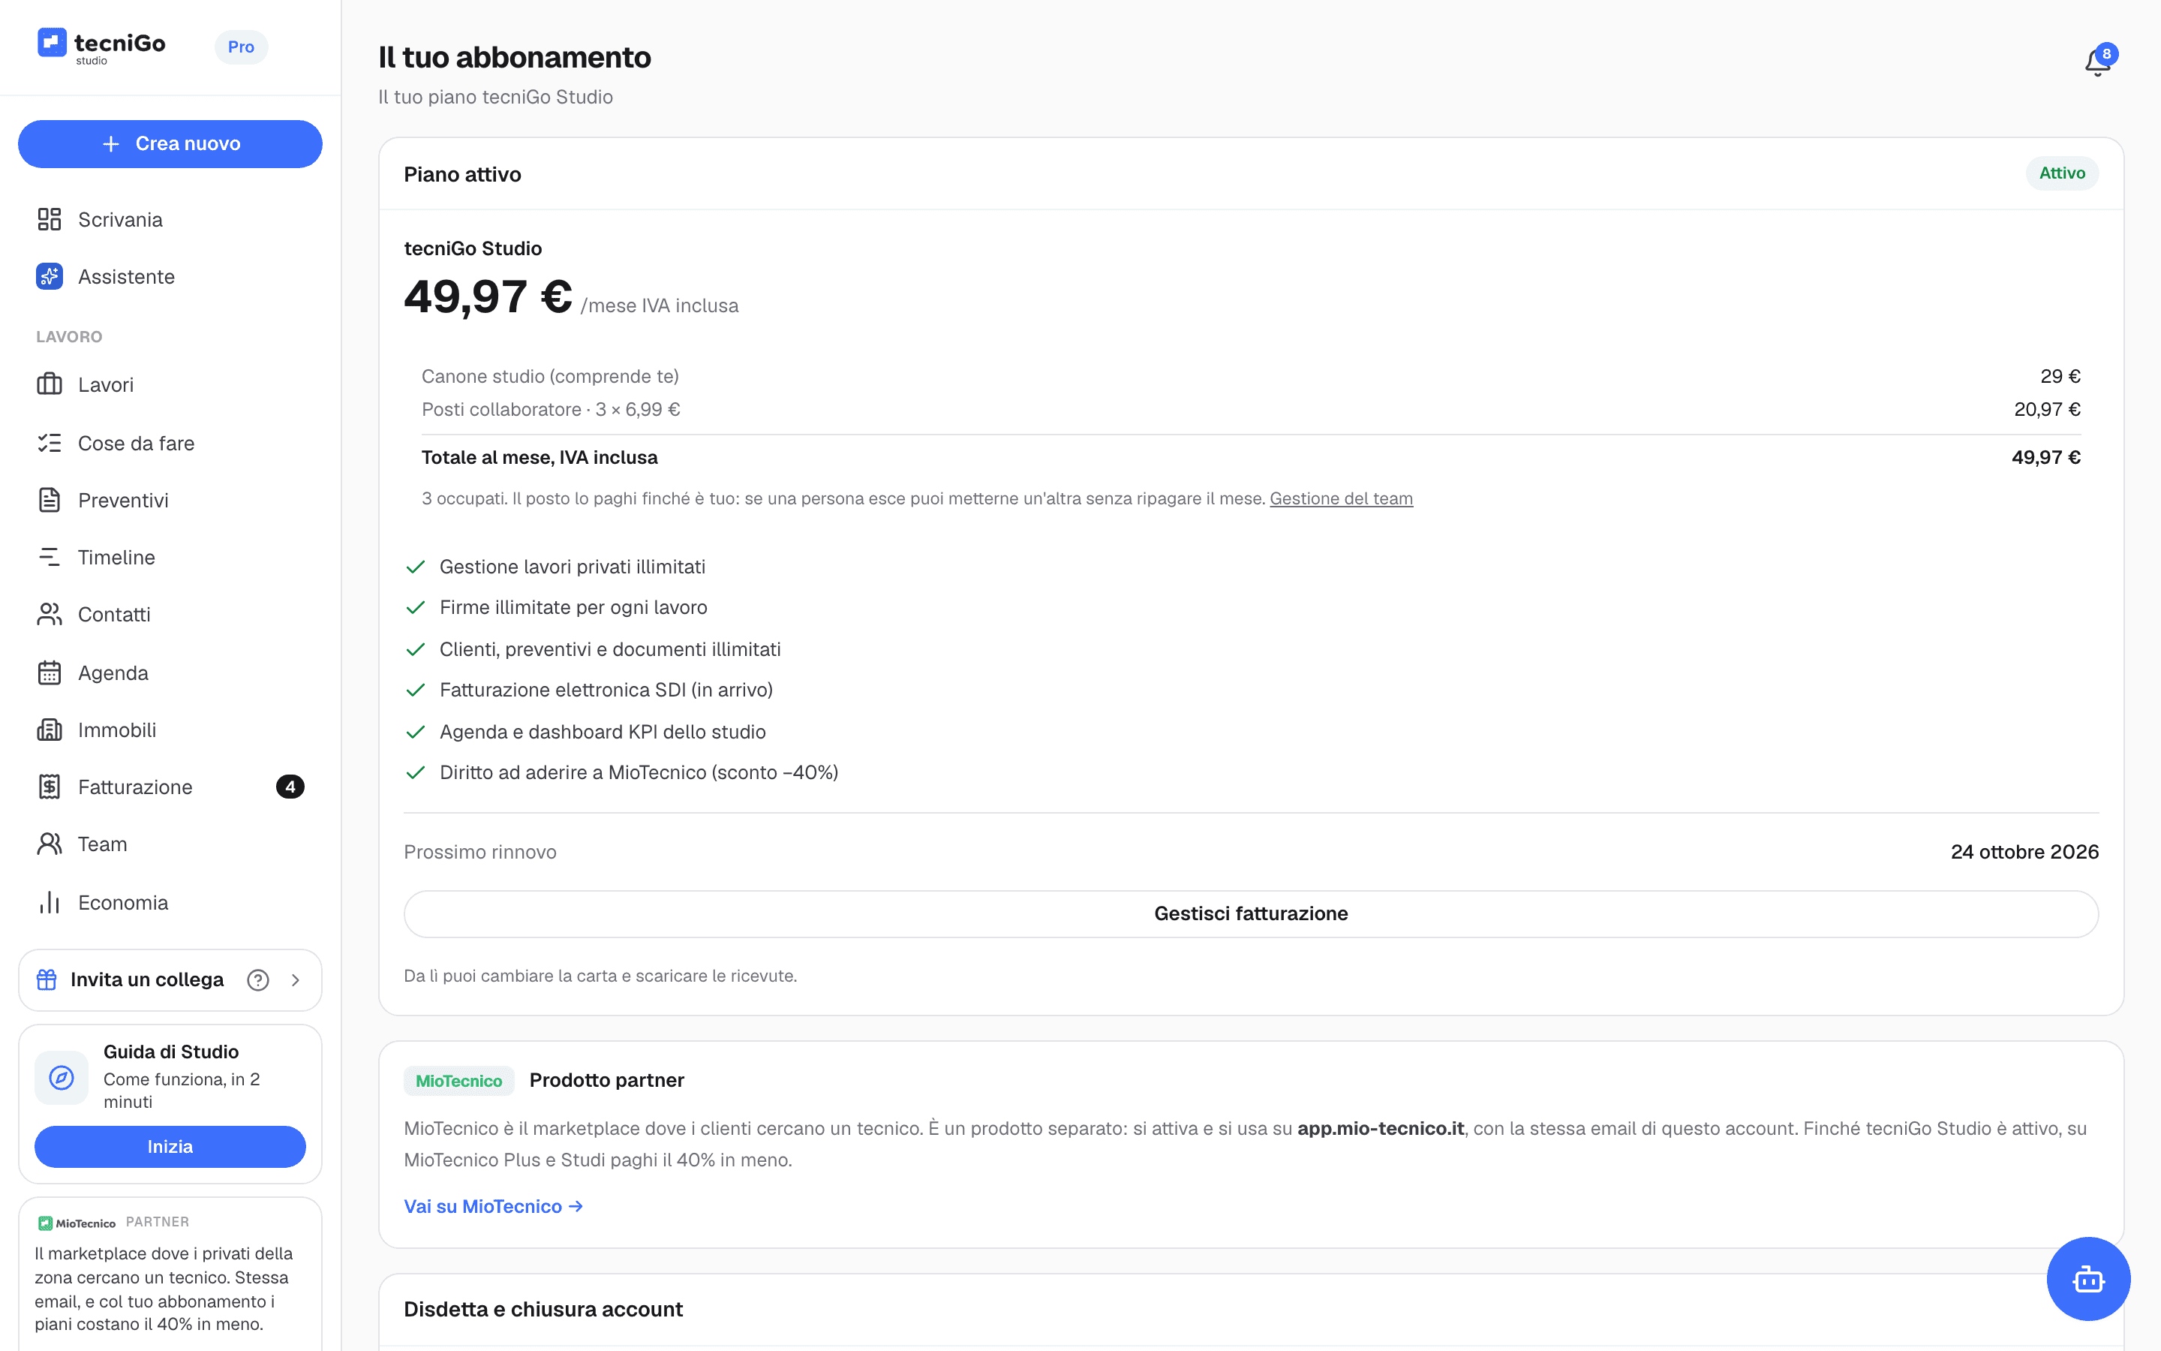The height and width of the screenshot is (1351, 2161).
Task: Click the Immobili building icon
Action: (49, 730)
